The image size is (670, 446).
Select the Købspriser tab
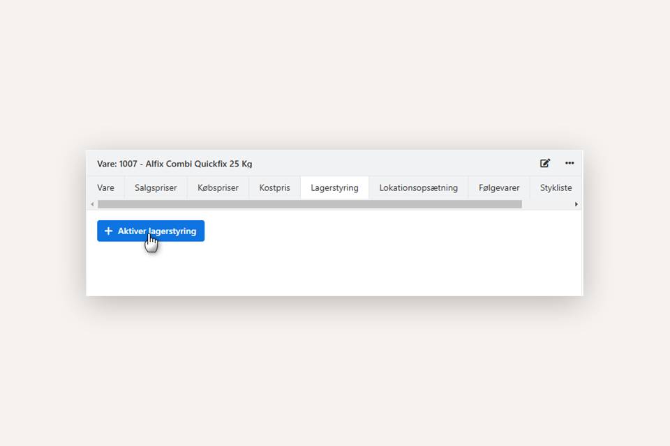[218, 187]
